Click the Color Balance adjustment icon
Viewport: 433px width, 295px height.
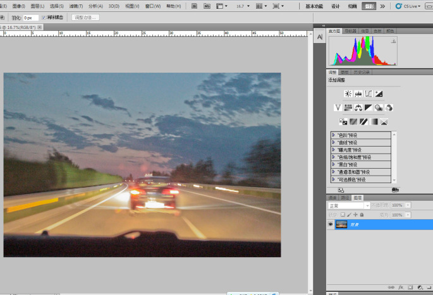point(358,107)
